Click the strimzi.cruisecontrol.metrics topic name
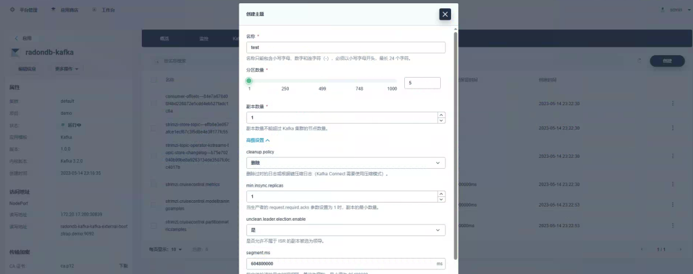Screen dimensions: 693x274 193,184
